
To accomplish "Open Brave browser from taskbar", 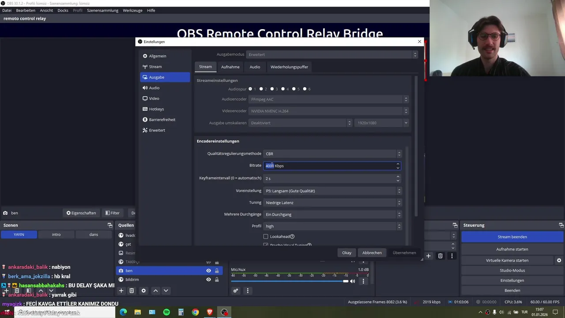I will 210,312.
